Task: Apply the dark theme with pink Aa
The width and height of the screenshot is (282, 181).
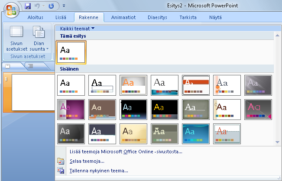Action: [258, 110]
